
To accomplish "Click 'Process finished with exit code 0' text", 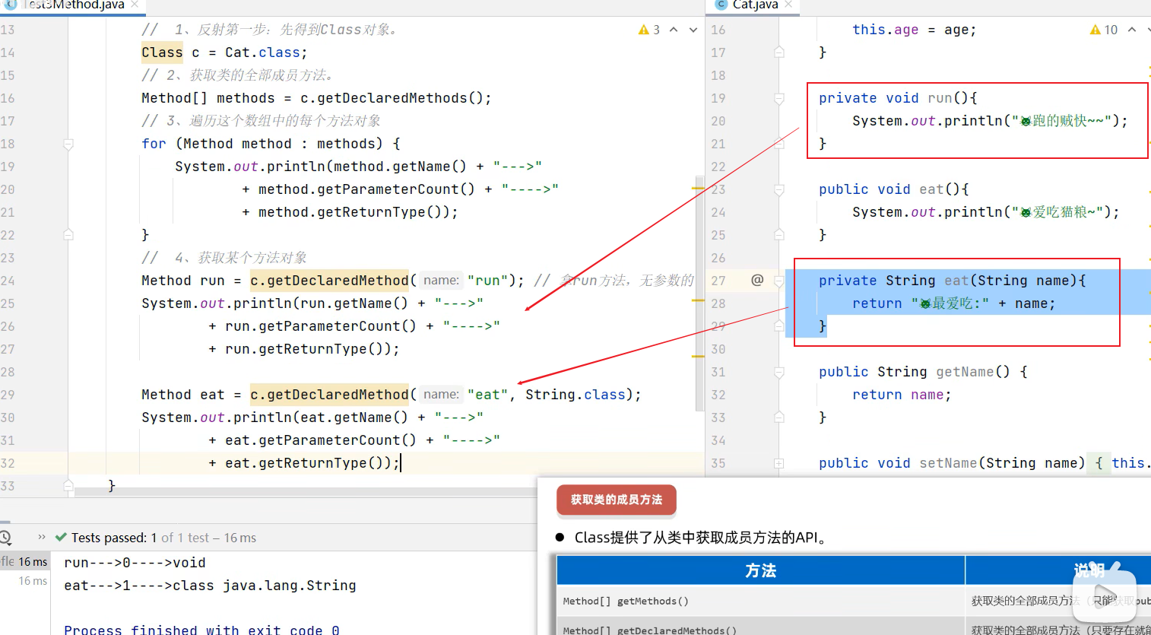I will [x=201, y=630].
